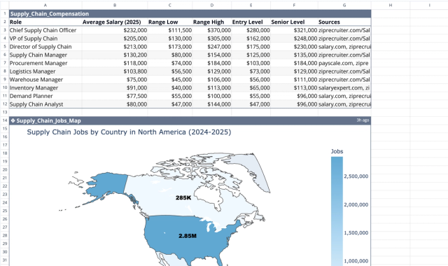The height and width of the screenshot is (266, 448).
Task: Click the chart title about North America
Action: [129, 132]
